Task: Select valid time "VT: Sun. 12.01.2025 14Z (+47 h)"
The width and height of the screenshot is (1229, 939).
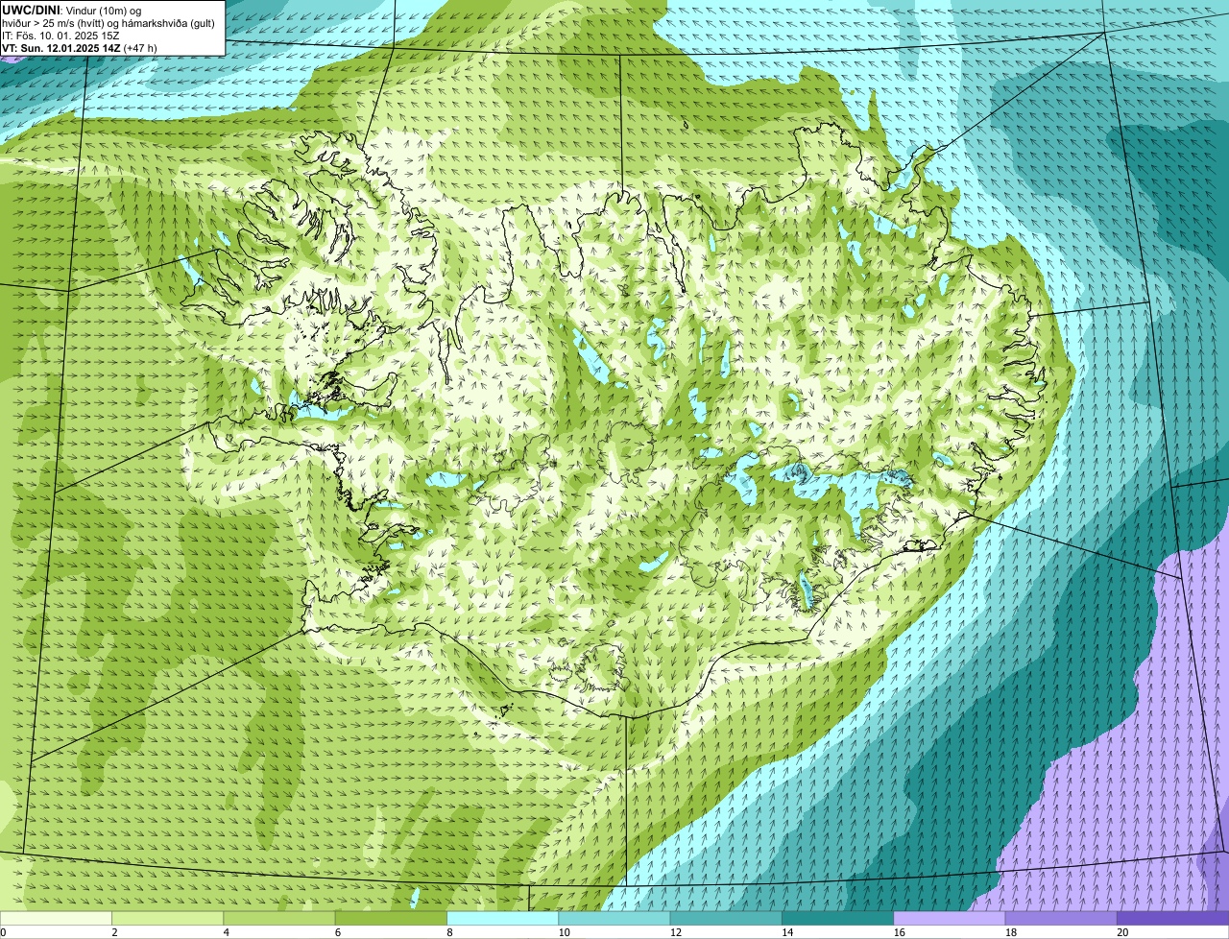Action: [x=80, y=48]
